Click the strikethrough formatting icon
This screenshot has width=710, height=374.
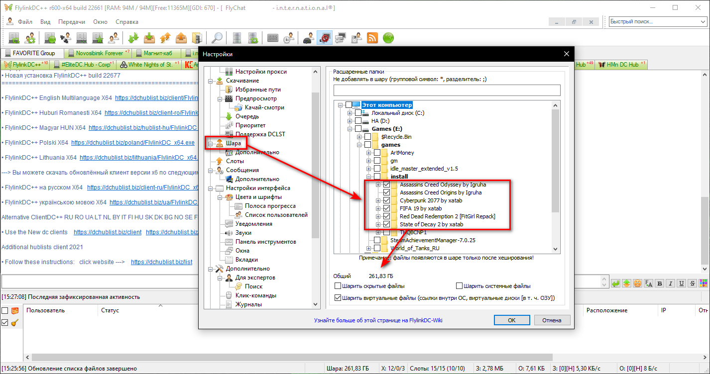692,283
